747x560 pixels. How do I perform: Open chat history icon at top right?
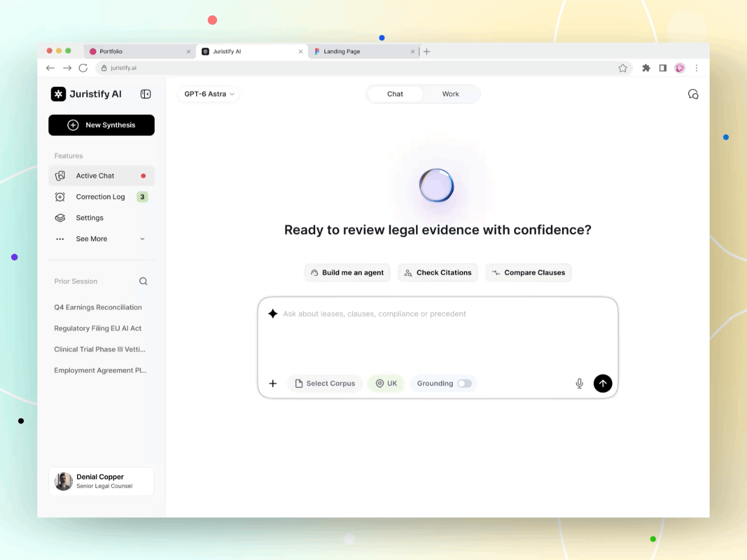pyautogui.click(x=693, y=94)
